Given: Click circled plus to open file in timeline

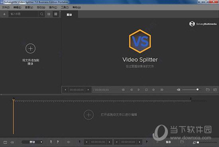Looking at the screenshot, I should pos(88,115).
